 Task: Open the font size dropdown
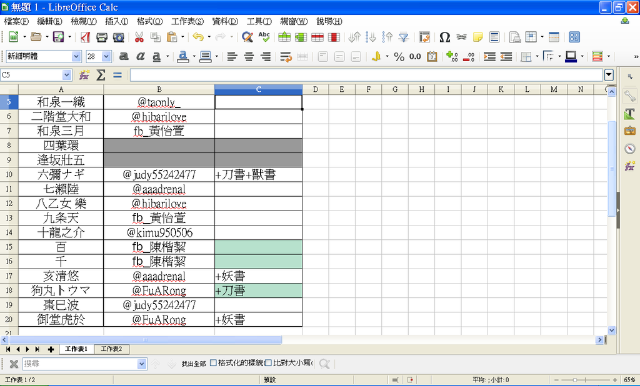(106, 56)
